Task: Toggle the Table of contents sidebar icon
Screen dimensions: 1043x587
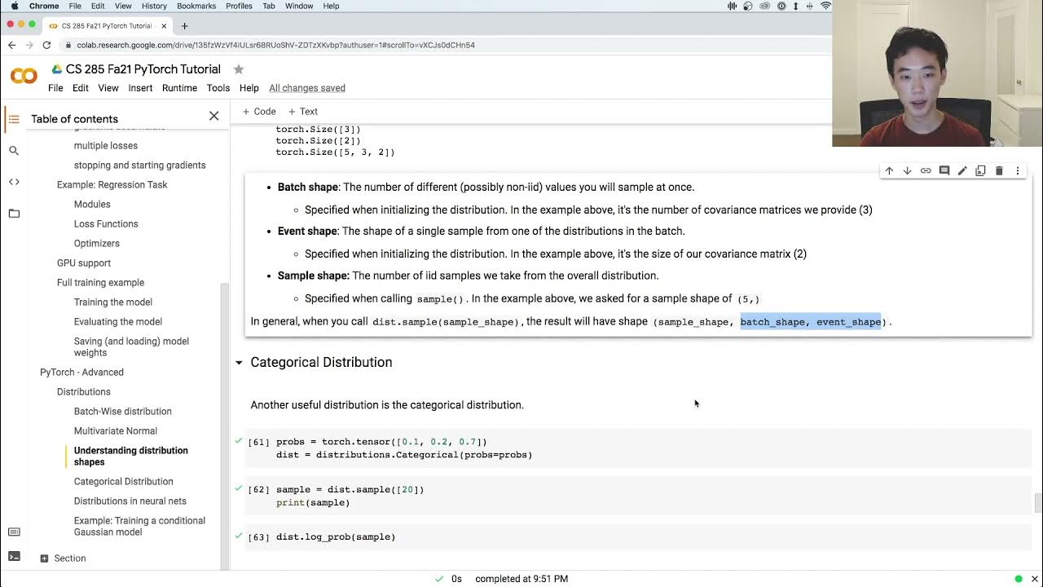Action: click(14, 119)
